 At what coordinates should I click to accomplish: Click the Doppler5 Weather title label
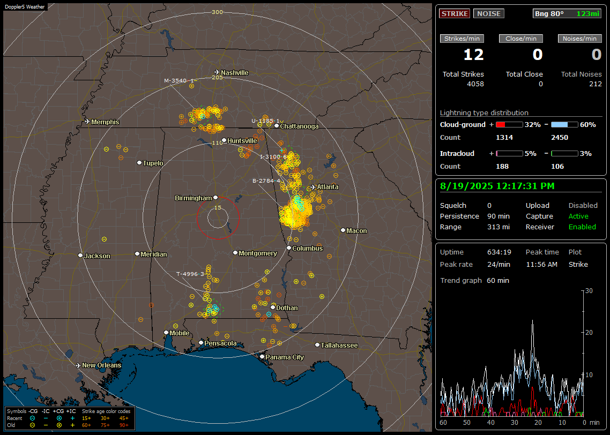25,6
